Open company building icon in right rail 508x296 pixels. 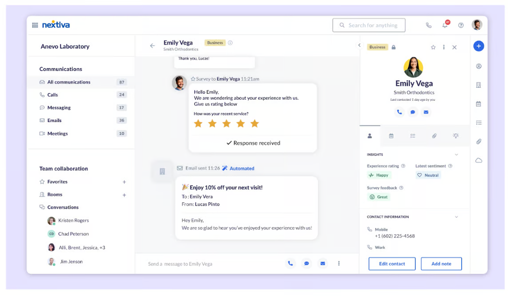tap(479, 85)
